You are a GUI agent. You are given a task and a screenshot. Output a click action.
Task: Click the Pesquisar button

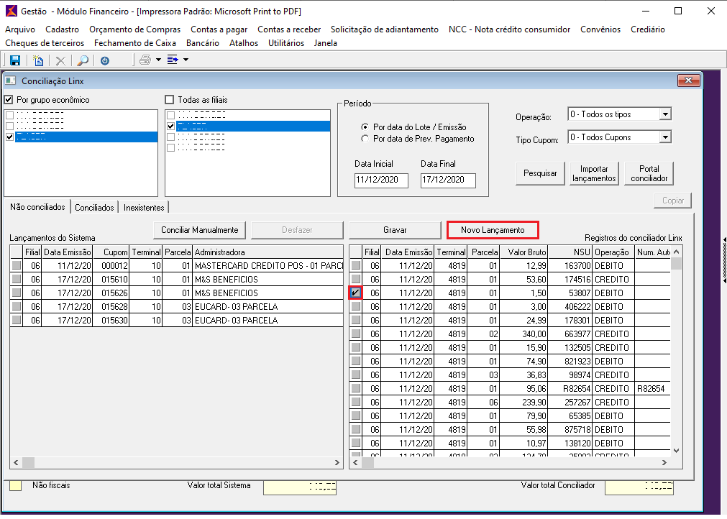pyautogui.click(x=540, y=173)
